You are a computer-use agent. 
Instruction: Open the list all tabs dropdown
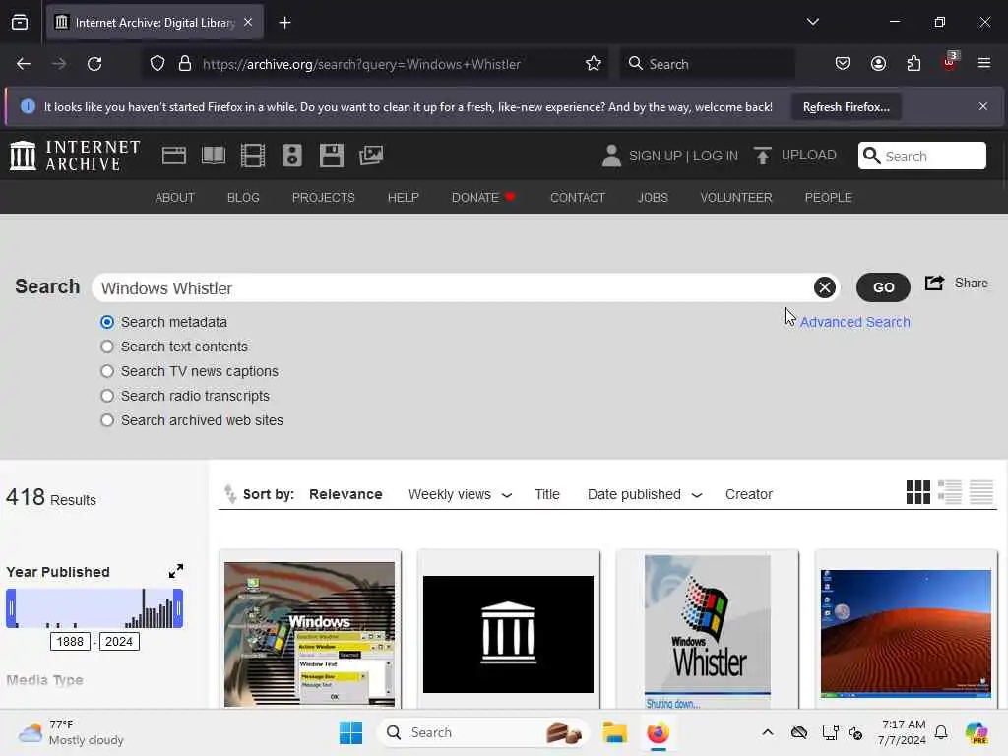[x=812, y=22]
